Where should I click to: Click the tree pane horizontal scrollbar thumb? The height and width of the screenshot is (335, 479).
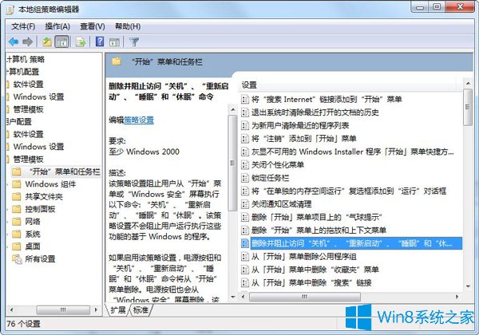[63, 310]
